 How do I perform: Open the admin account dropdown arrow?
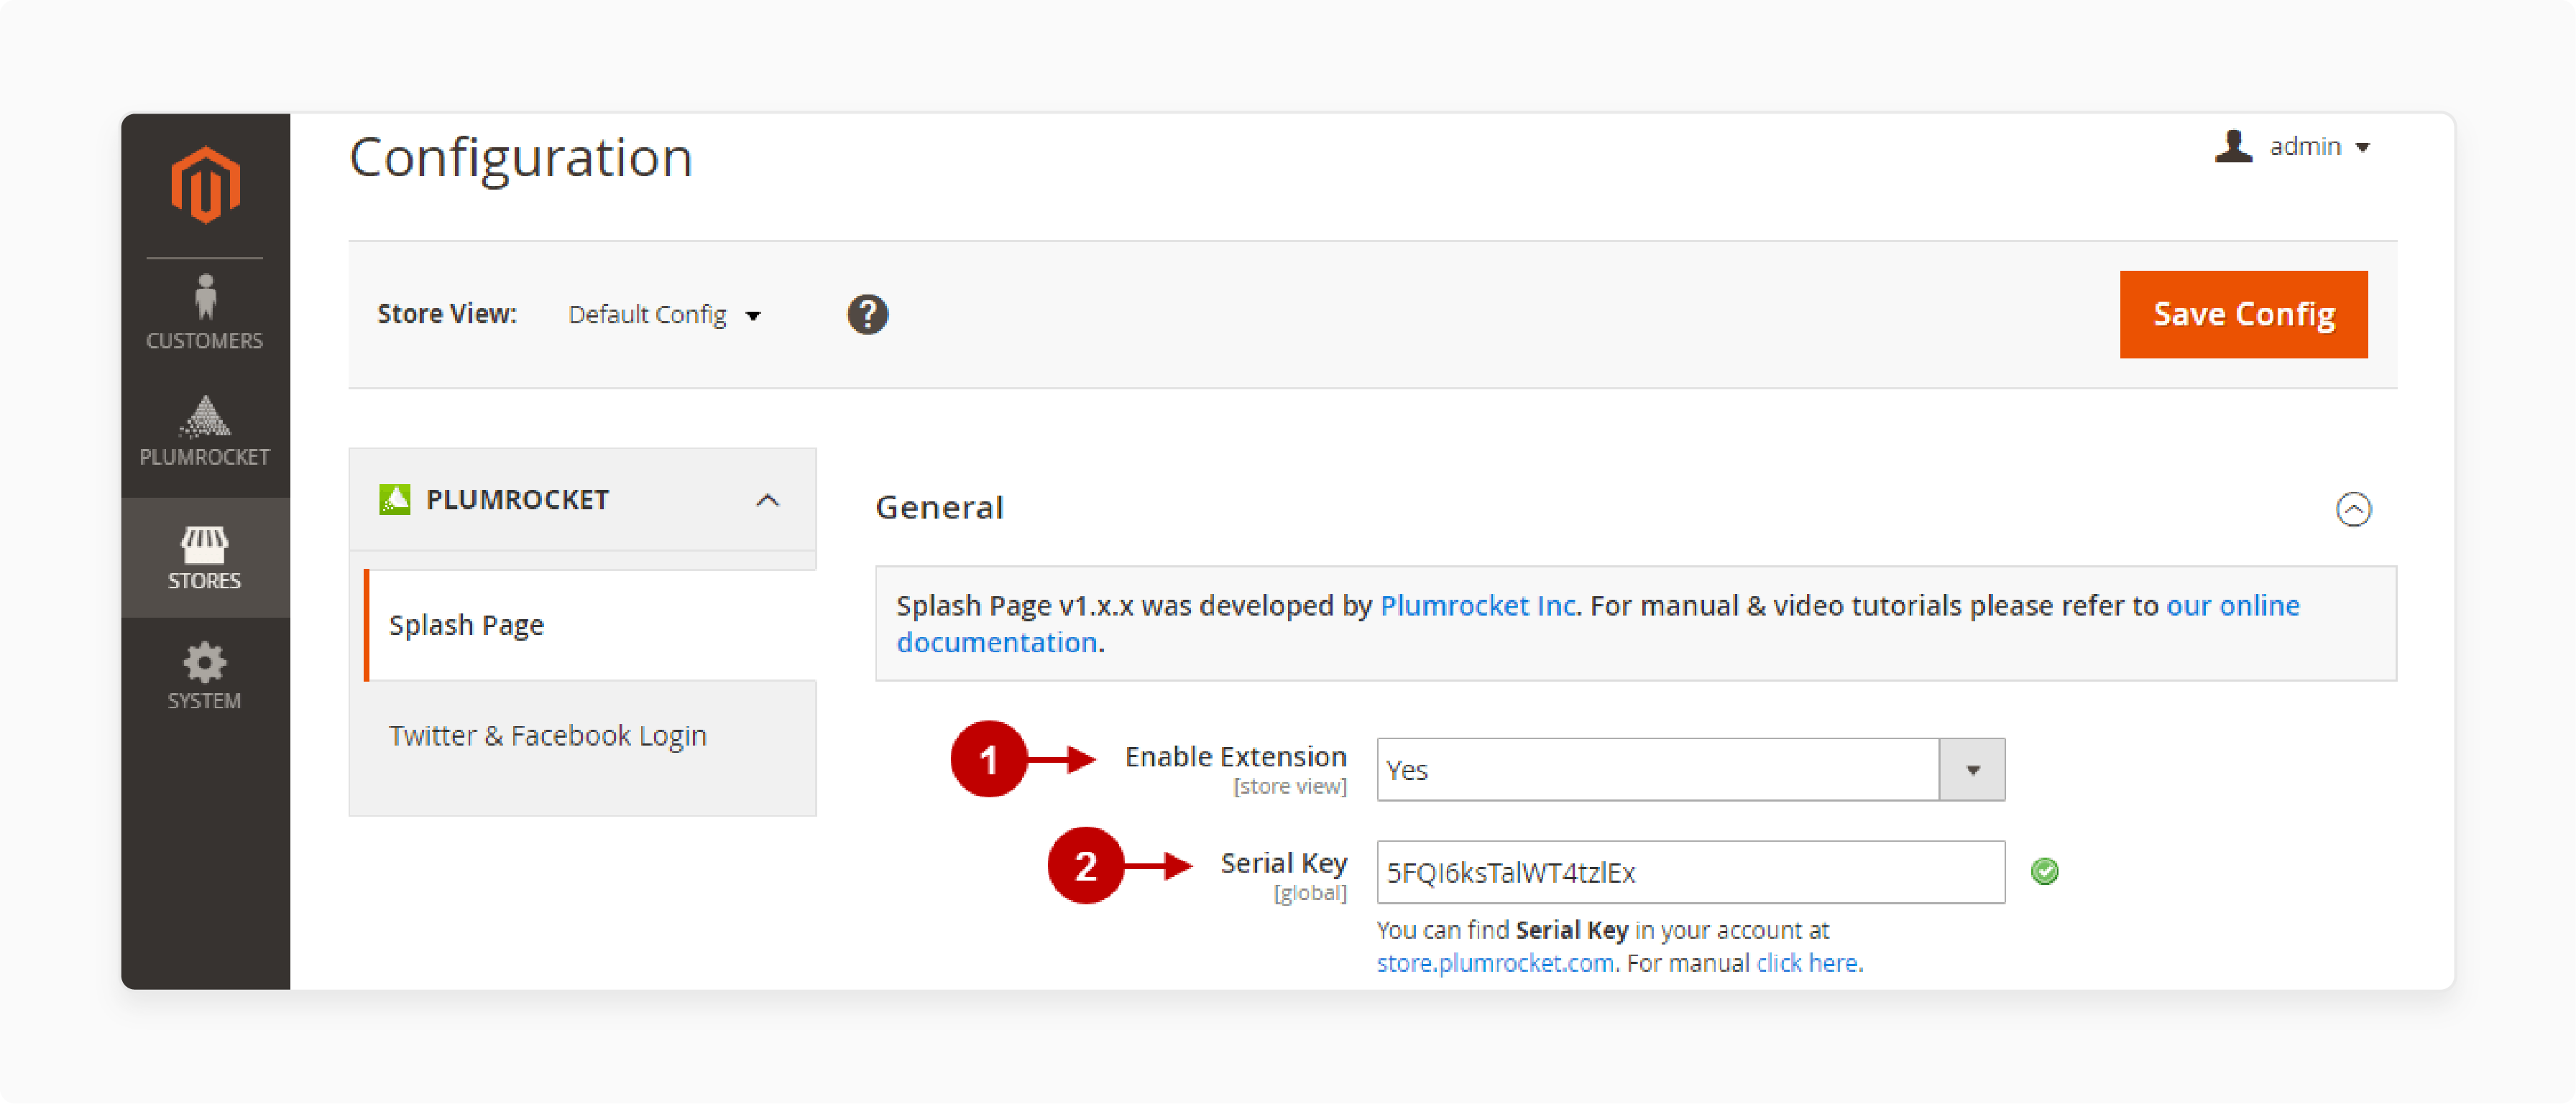pos(2363,148)
